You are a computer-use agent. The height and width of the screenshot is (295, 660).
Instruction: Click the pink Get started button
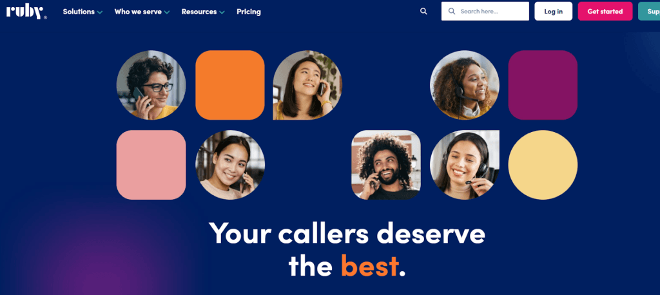point(605,12)
